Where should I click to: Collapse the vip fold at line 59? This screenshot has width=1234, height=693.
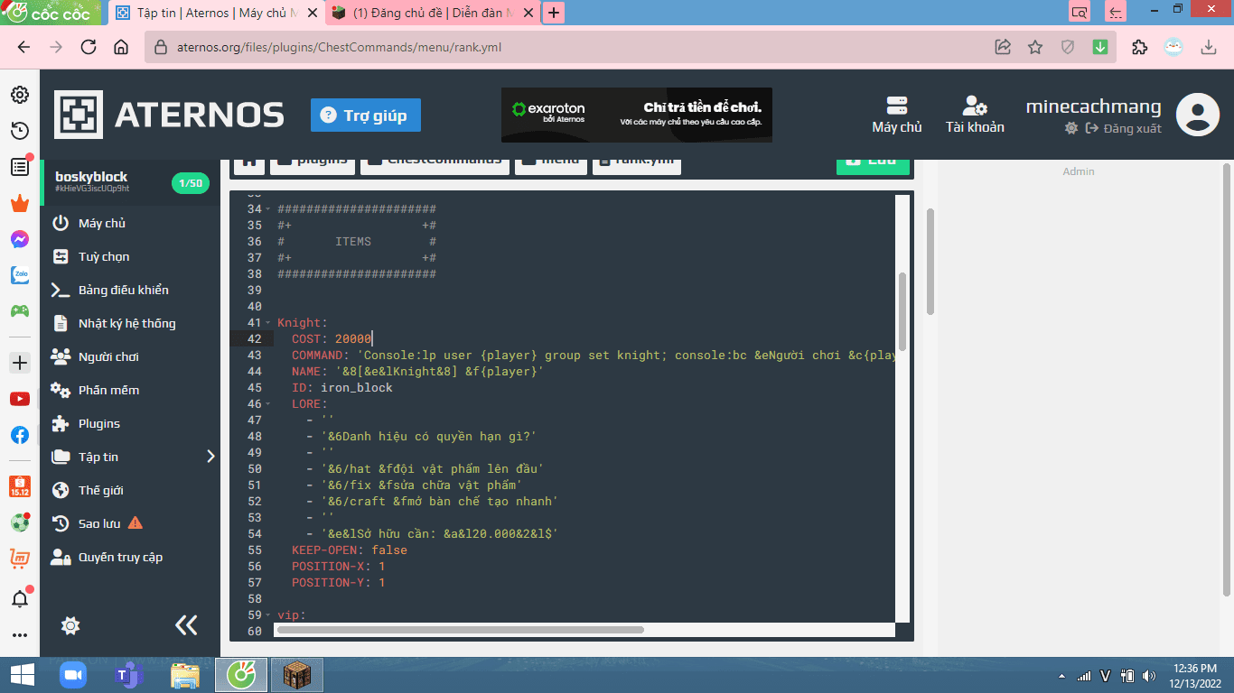click(268, 615)
